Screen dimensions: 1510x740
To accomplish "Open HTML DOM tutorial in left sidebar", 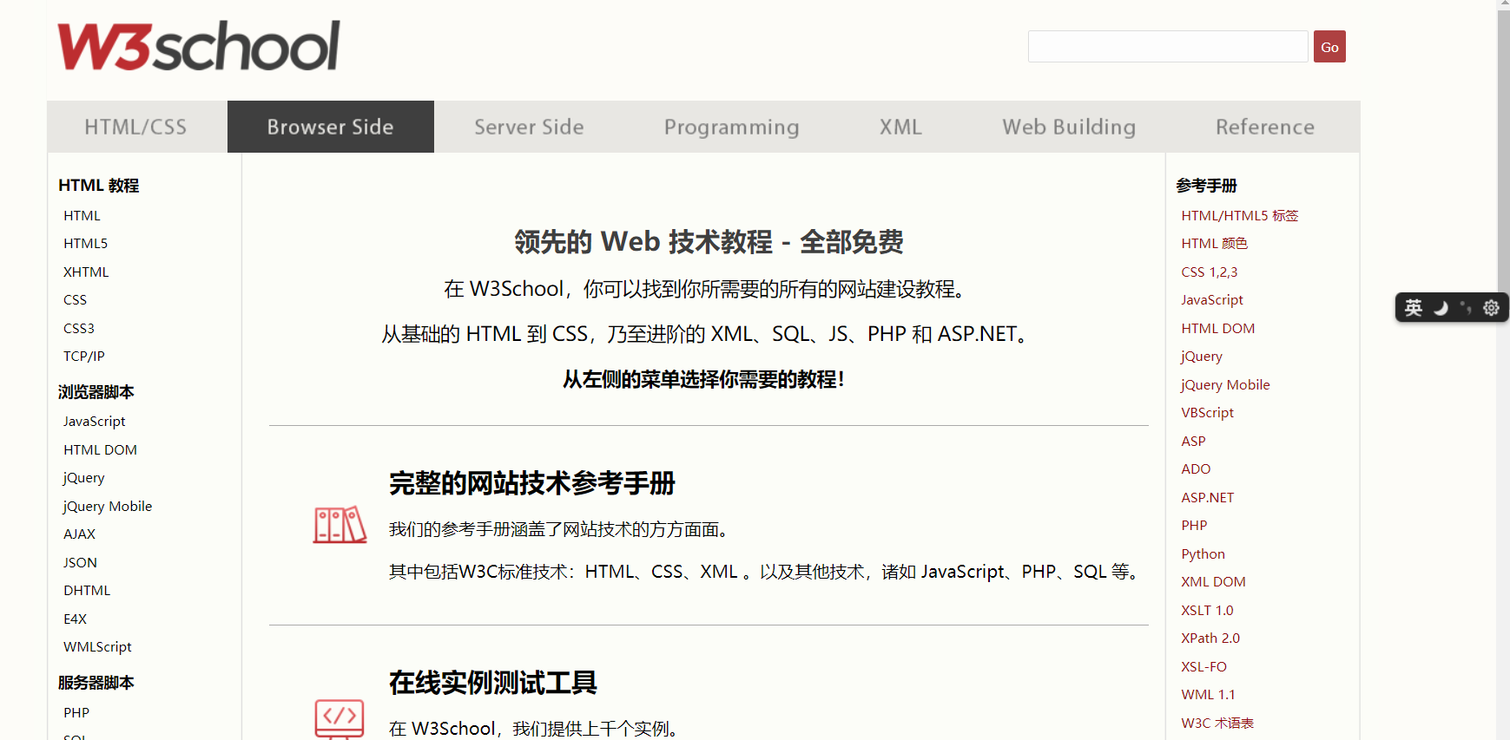I will (100, 449).
